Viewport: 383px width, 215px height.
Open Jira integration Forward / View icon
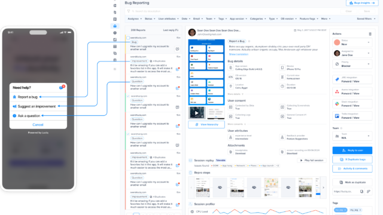(x=337, y=79)
